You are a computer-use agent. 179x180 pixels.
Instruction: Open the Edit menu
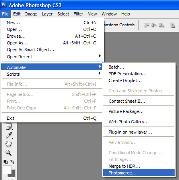(x=17, y=14)
